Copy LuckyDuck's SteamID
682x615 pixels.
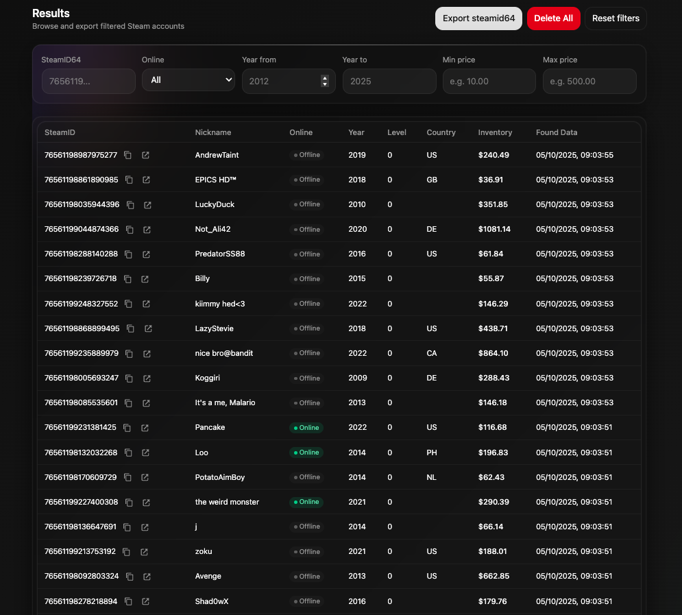point(130,204)
